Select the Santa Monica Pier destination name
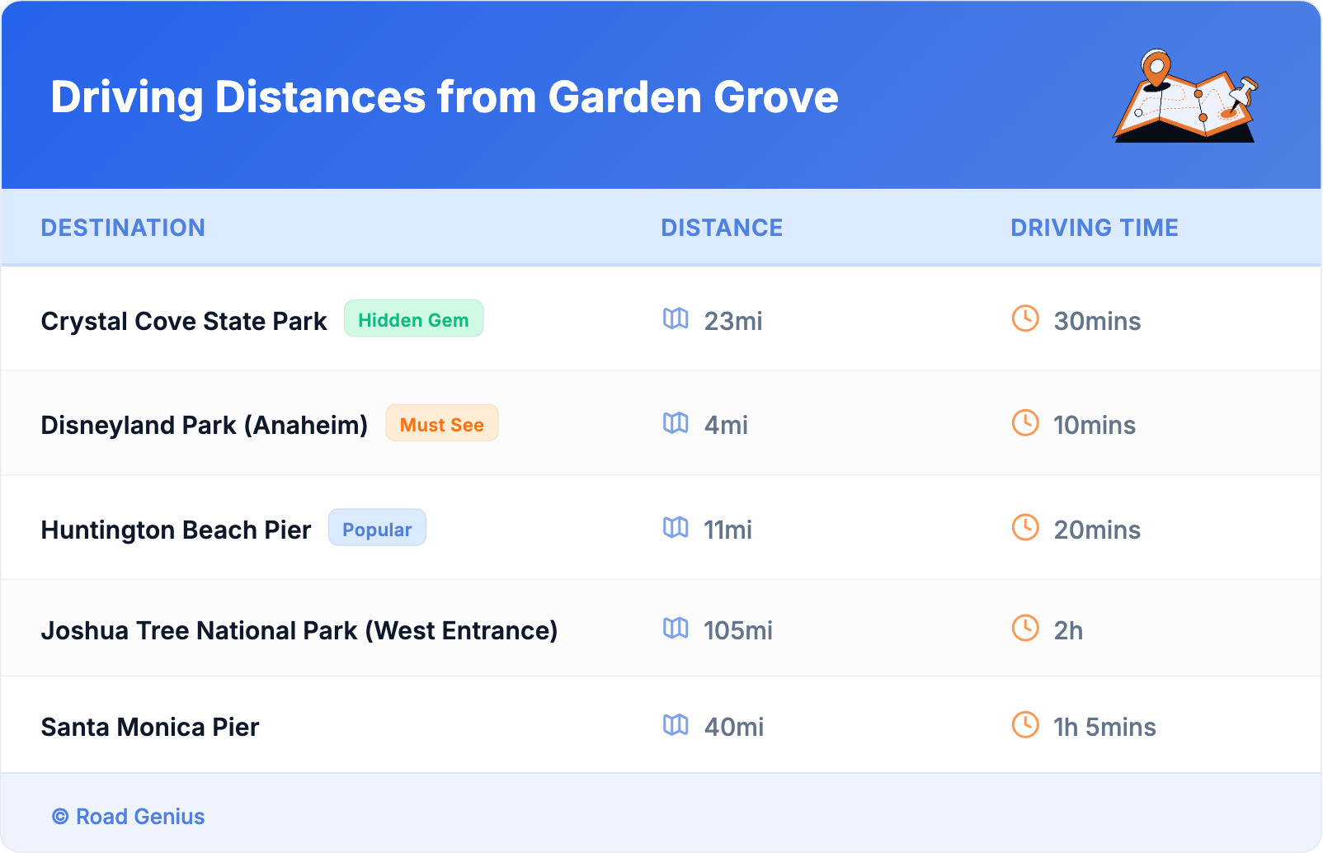The height and width of the screenshot is (853, 1323). pyautogui.click(x=150, y=727)
